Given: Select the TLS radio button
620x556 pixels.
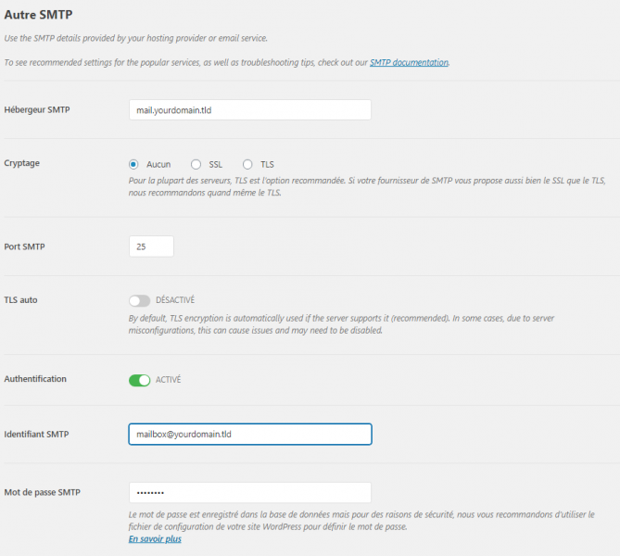Looking at the screenshot, I should (x=247, y=164).
